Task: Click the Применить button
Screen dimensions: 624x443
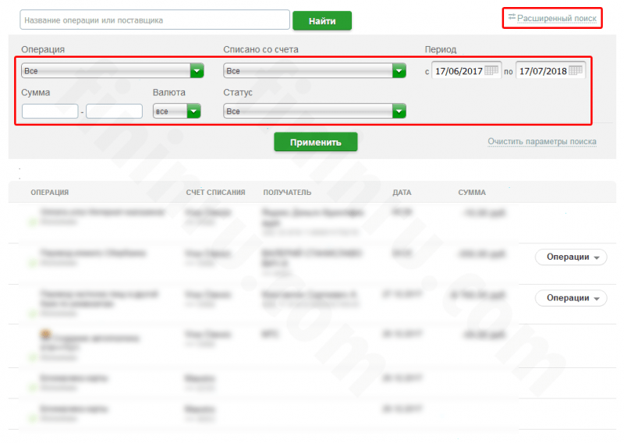Action: click(x=316, y=142)
